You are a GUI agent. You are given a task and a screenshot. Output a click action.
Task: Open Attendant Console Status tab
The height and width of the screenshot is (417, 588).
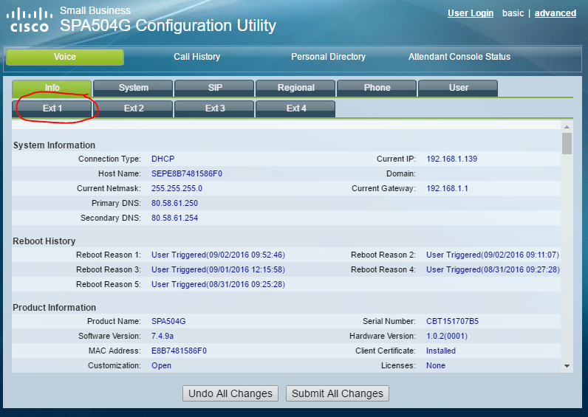459,57
